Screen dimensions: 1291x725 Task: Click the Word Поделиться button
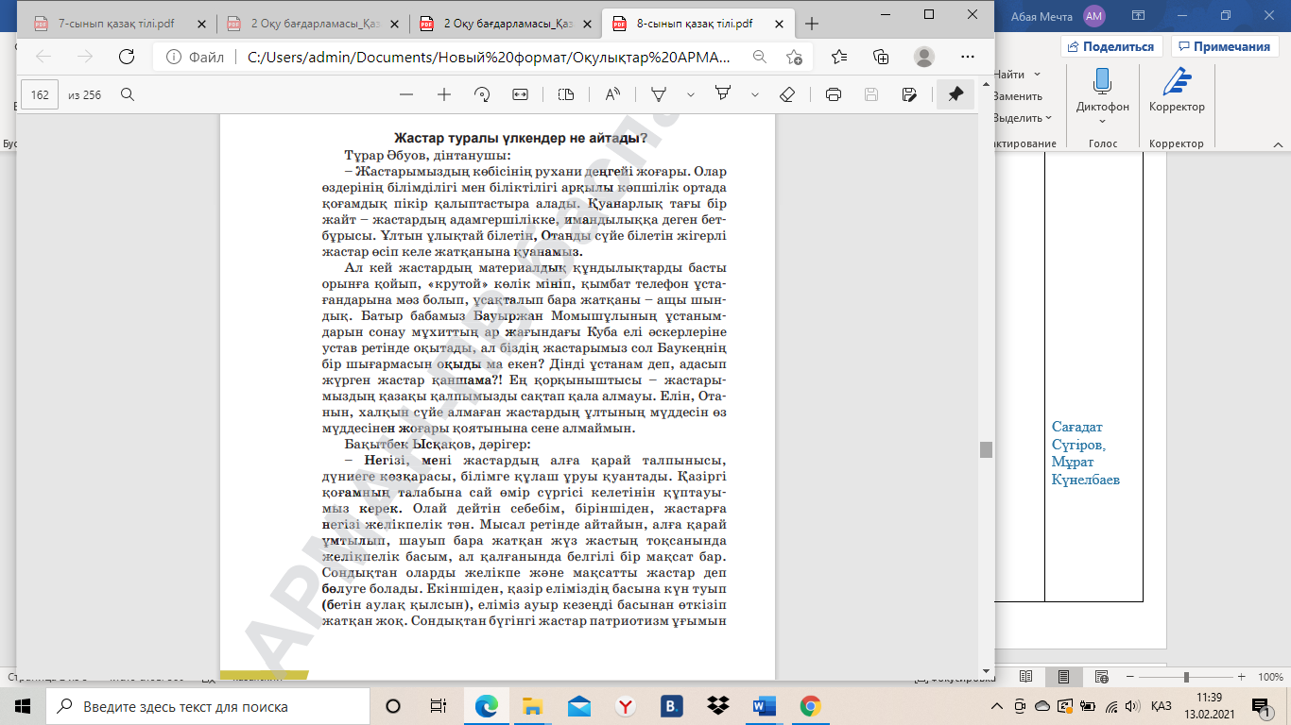pyautogui.click(x=1111, y=46)
